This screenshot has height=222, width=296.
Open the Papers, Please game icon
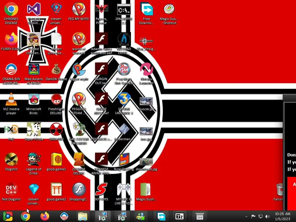pos(101,13)
